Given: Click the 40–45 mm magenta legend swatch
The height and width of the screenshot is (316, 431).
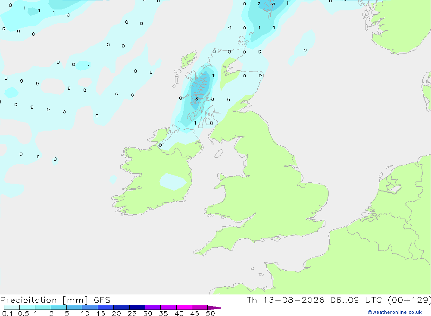Looking at the screenshot, I should click(184, 307).
